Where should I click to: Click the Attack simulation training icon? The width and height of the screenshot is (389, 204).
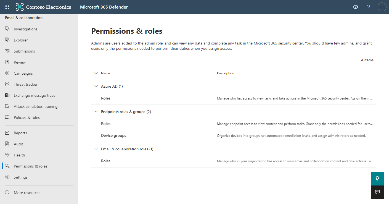click(7, 106)
